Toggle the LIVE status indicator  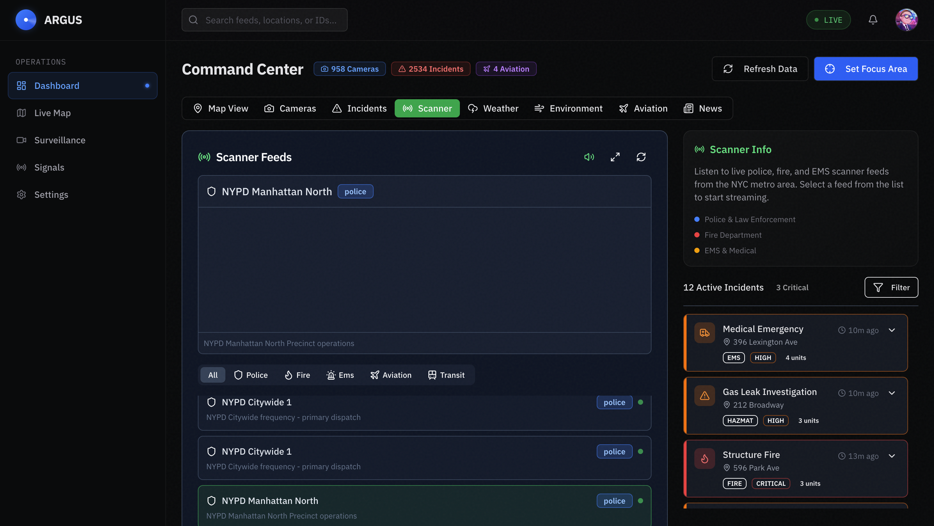(x=828, y=20)
